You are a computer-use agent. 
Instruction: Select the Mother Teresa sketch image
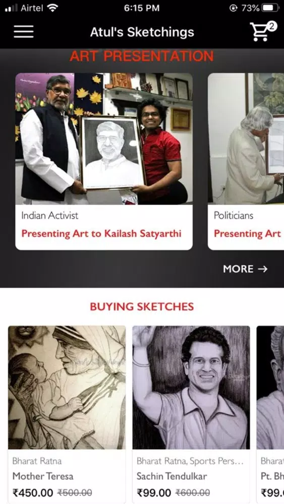click(x=67, y=387)
